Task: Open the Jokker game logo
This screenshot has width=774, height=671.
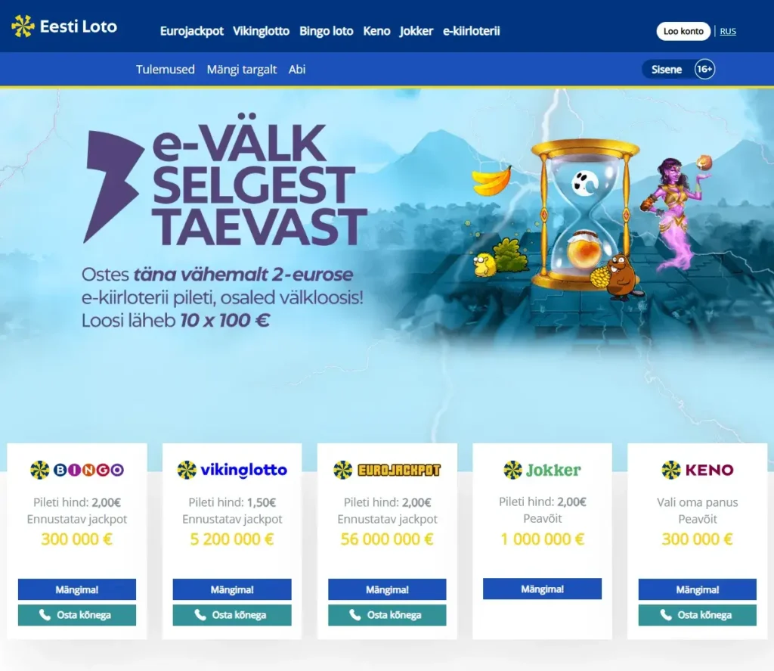Action: click(x=542, y=470)
